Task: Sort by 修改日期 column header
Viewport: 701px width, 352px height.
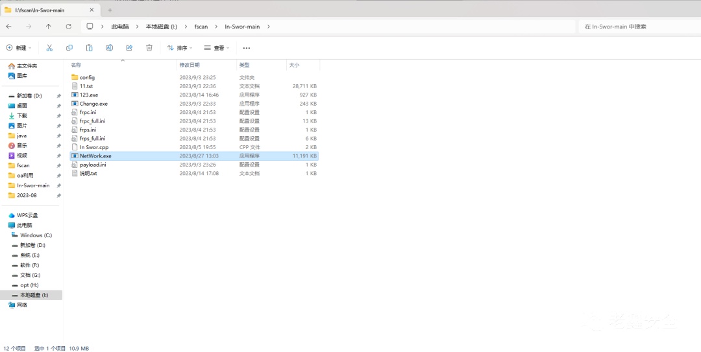Action: [190, 65]
